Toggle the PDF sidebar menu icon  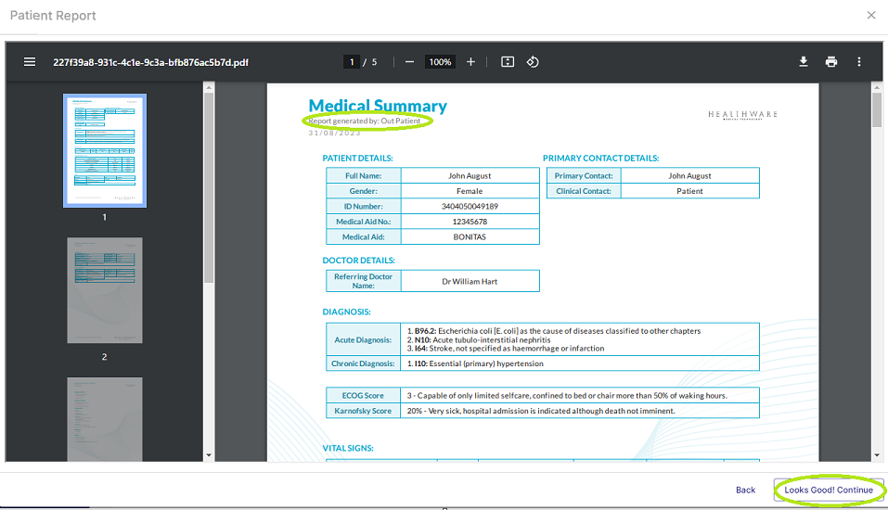(x=30, y=62)
